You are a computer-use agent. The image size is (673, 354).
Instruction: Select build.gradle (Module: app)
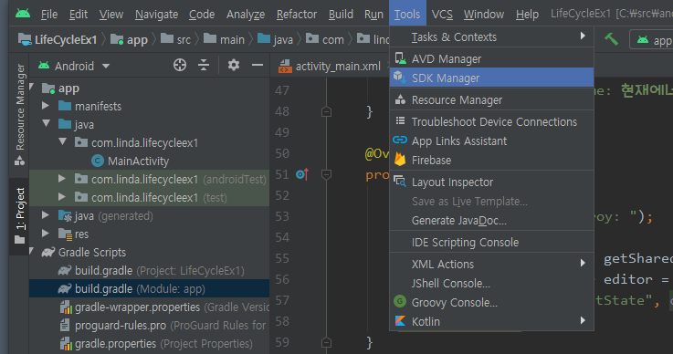[x=131, y=289]
